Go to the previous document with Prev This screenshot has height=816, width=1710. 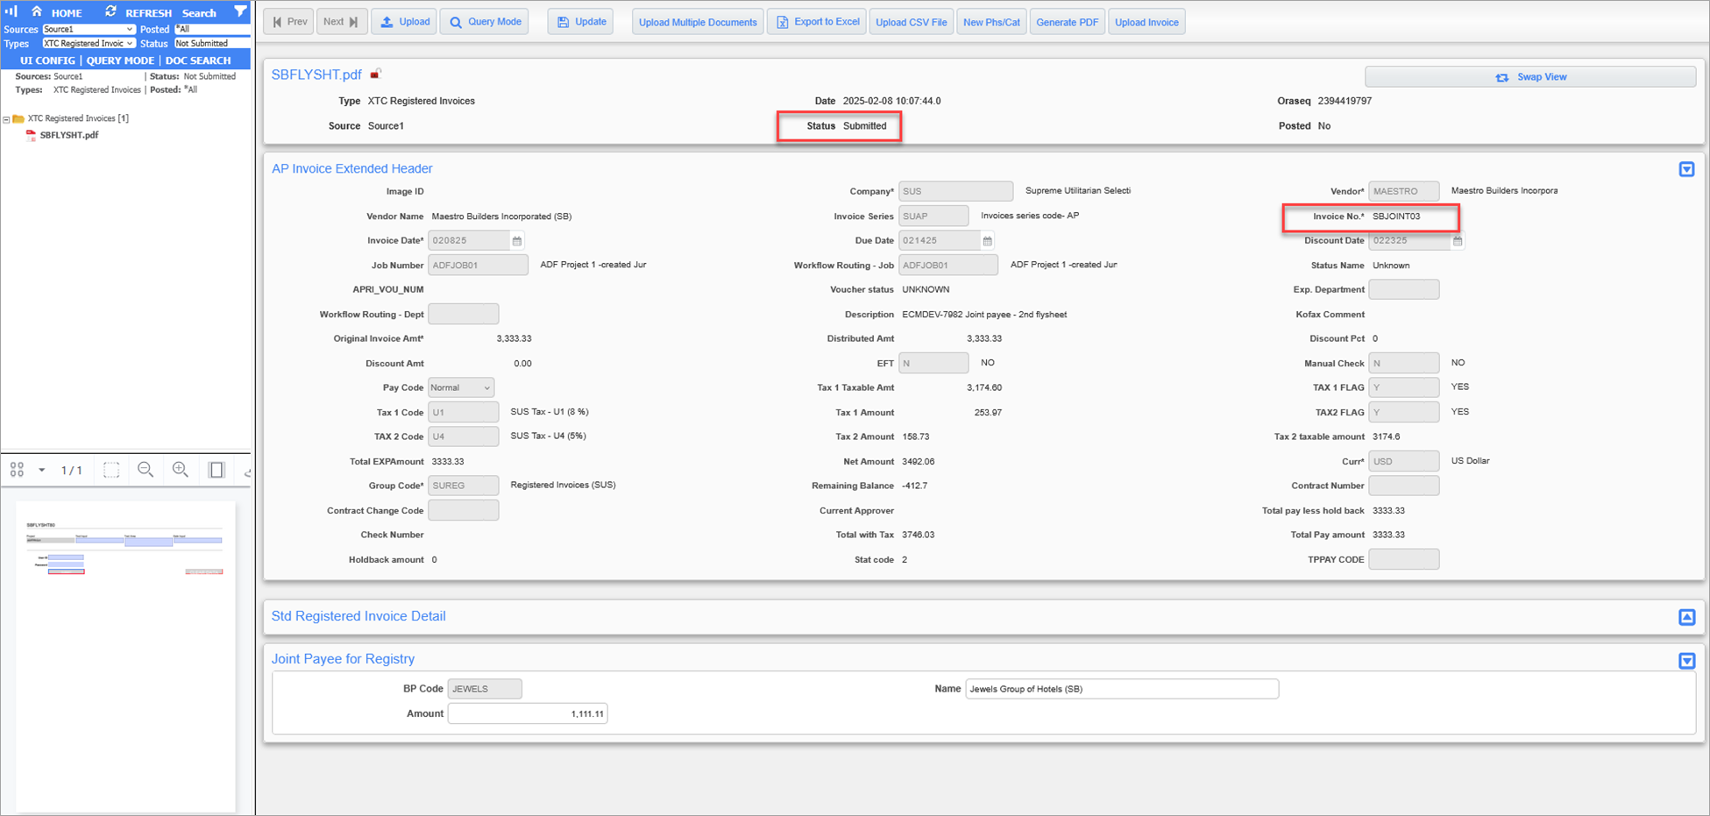pos(288,22)
